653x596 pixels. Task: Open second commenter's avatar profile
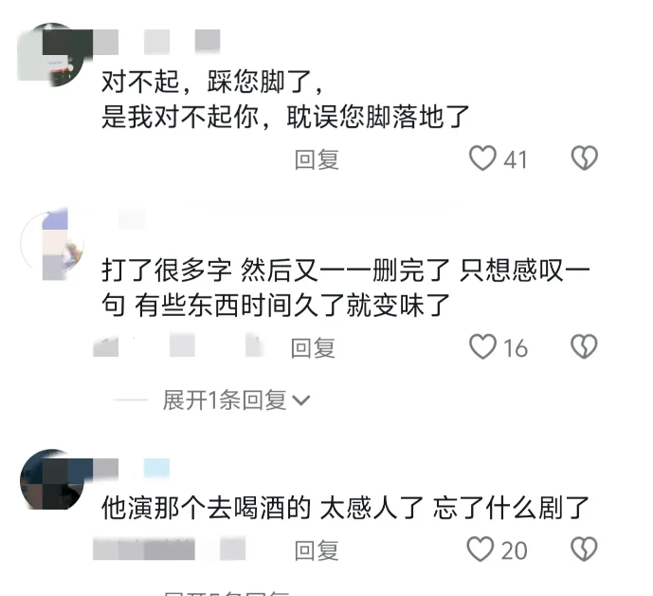click(52, 243)
